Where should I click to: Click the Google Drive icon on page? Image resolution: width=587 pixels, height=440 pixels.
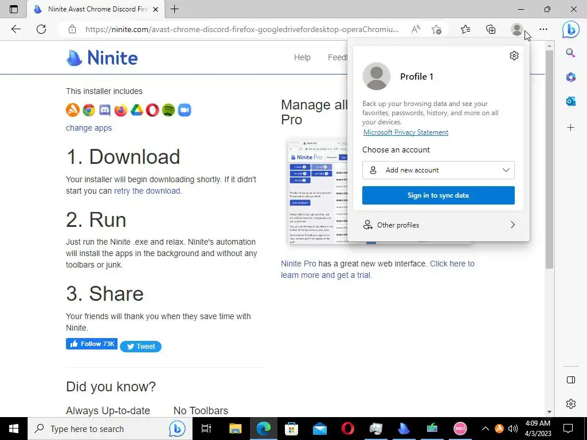[x=136, y=110]
